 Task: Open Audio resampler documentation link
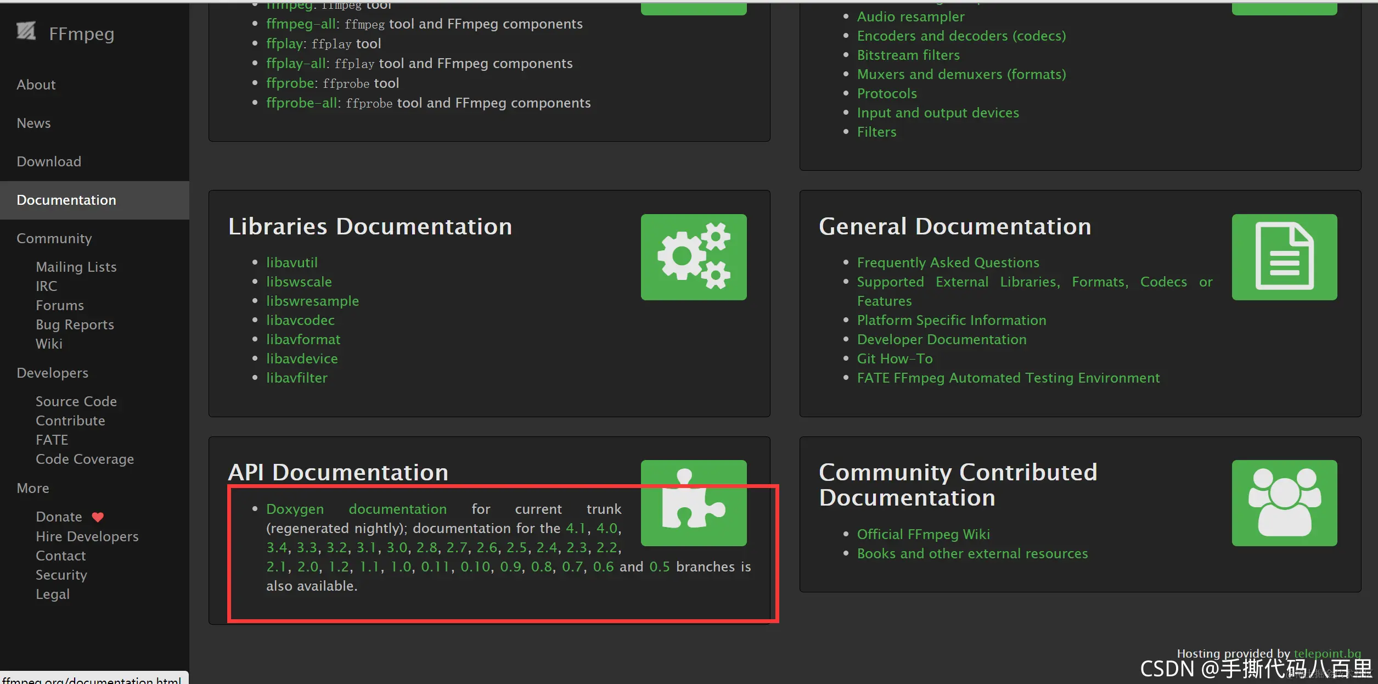(x=911, y=16)
